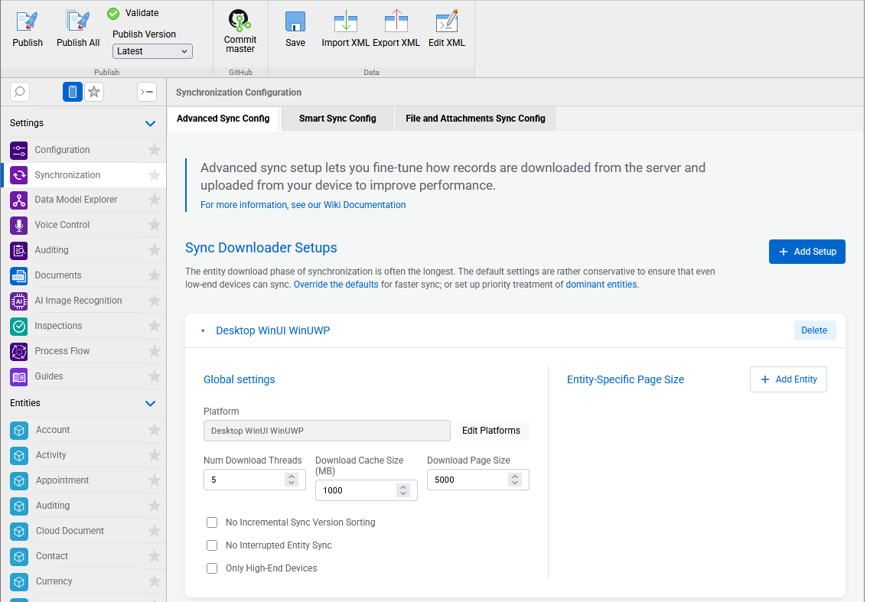Open Data Model Explorer item
This screenshot has height=602, width=870.
[83, 200]
